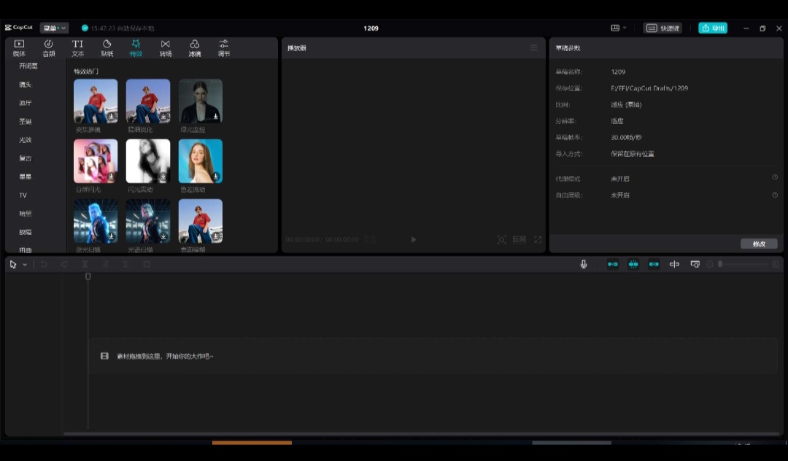This screenshot has height=461, width=788.
Task: Select the 复古 effects category
Action: click(26, 158)
